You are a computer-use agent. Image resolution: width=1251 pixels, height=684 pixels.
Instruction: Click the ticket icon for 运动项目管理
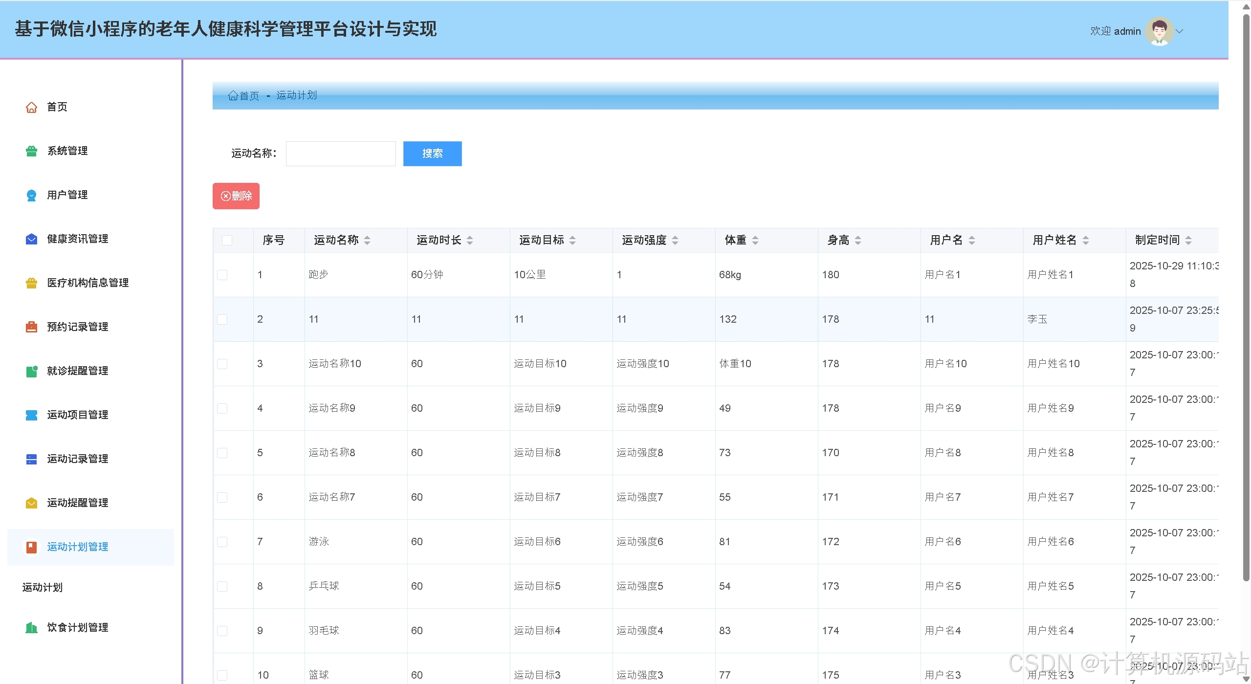(x=31, y=415)
